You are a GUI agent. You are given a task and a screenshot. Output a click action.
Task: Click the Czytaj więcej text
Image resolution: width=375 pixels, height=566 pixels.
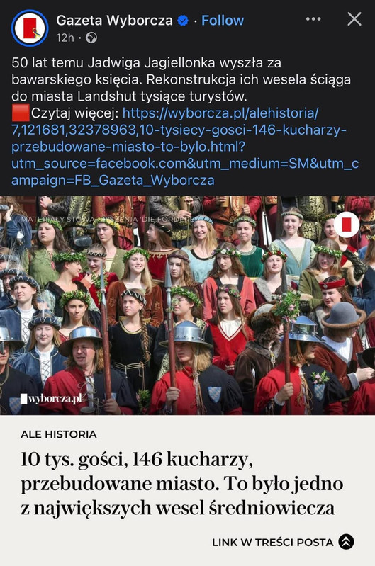point(74,113)
